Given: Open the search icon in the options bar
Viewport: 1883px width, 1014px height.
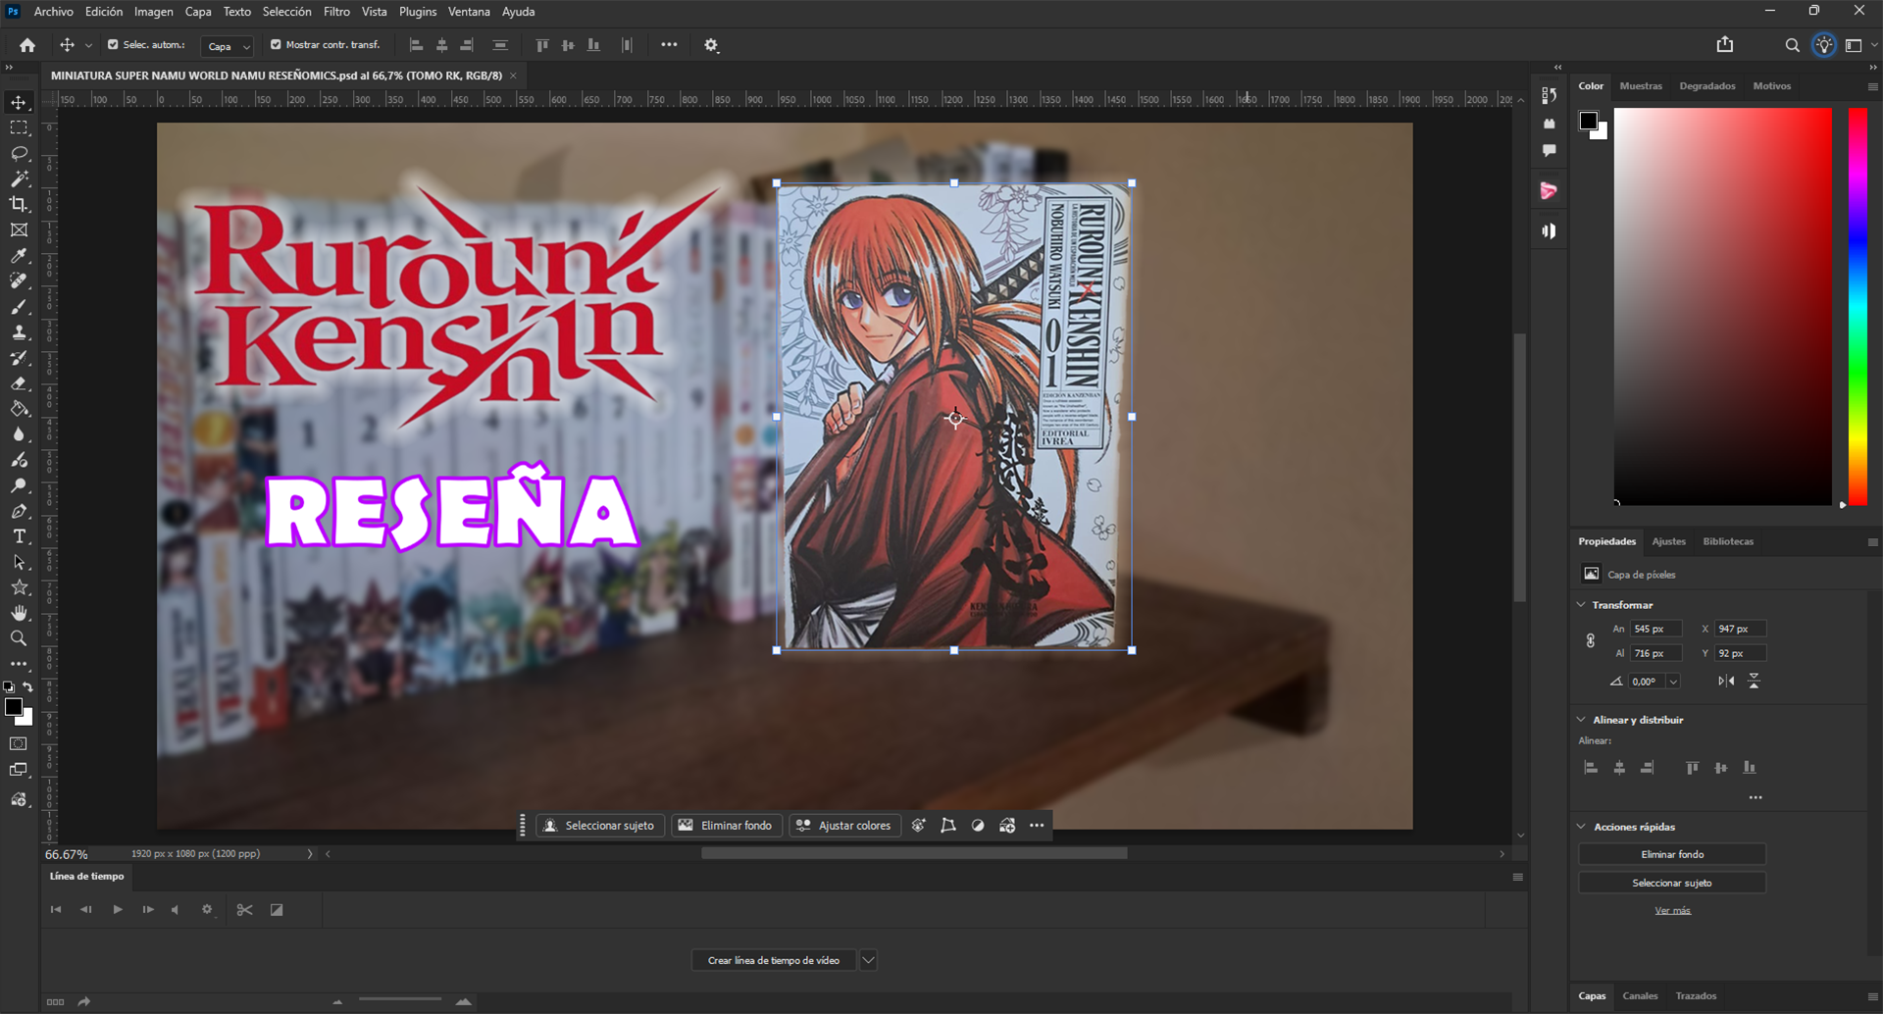Looking at the screenshot, I should (x=1792, y=45).
